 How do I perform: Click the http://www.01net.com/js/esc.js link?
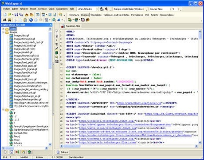tap(139, 103)
